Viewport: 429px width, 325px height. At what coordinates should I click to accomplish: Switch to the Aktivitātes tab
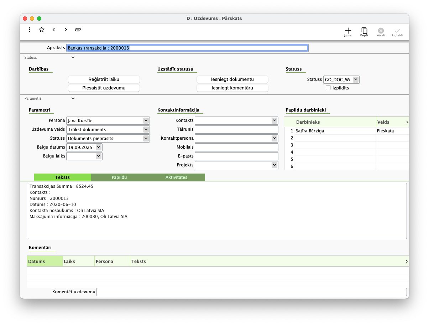176,177
